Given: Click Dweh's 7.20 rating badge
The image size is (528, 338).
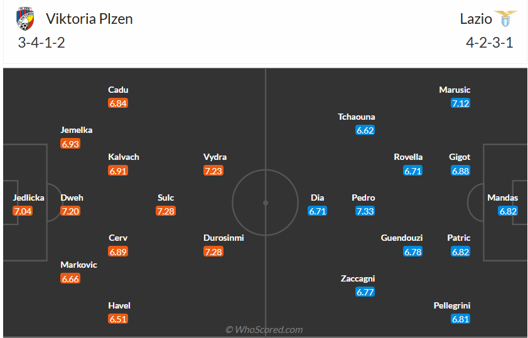Looking at the screenshot, I should coord(70,211).
